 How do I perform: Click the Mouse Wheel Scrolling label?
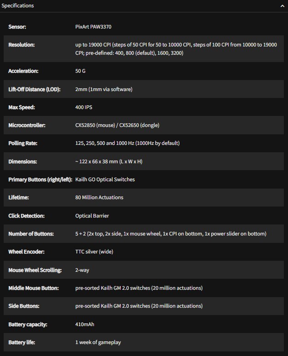coord(35,270)
